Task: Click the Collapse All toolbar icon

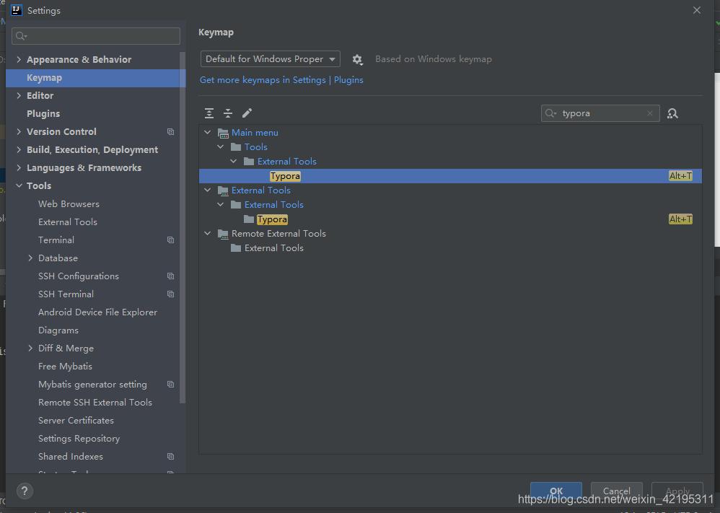Action: point(228,113)
